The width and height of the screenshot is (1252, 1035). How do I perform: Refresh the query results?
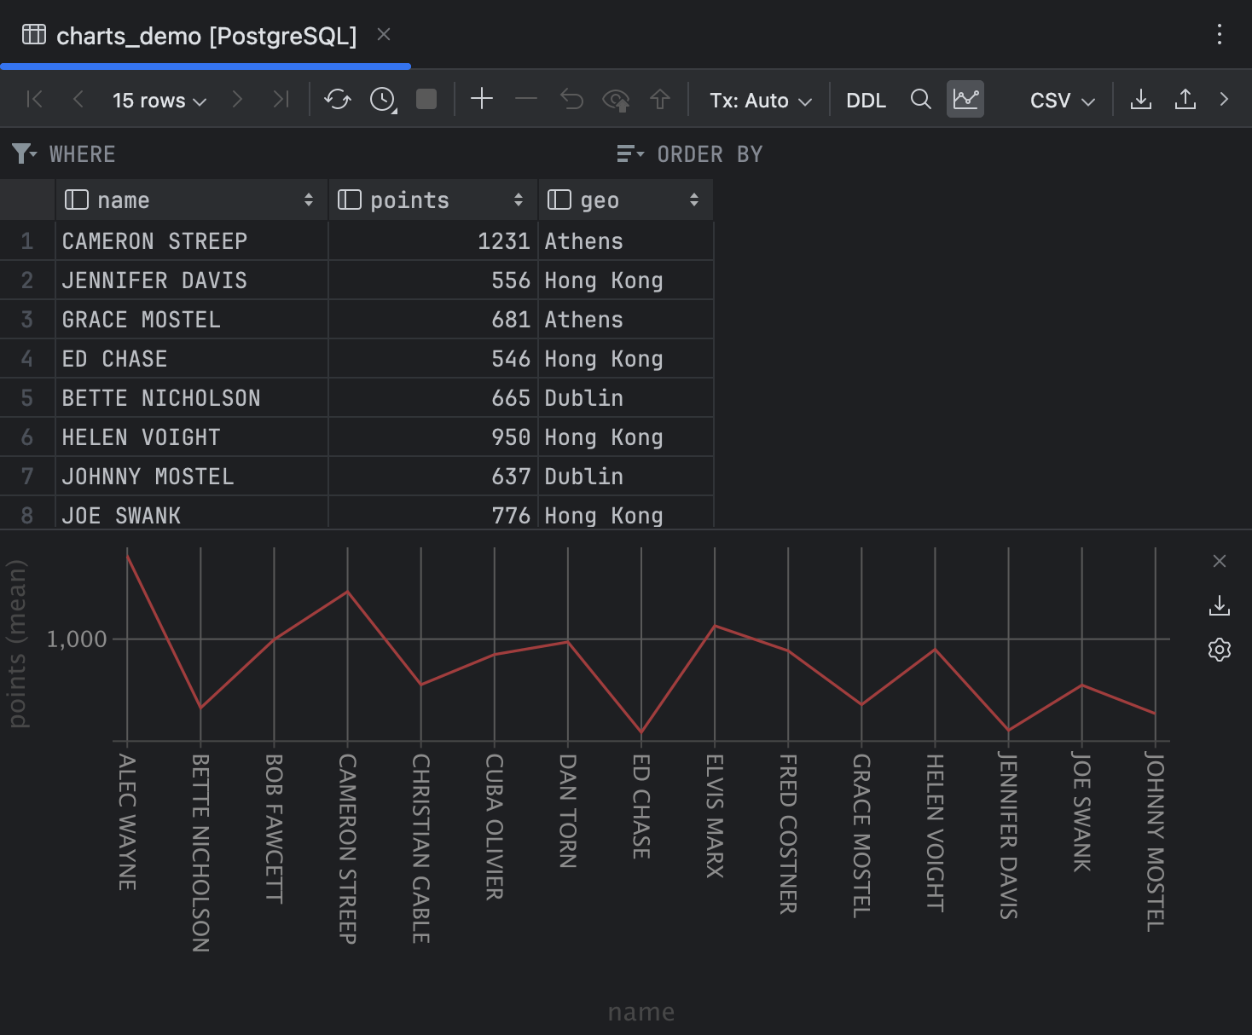point(338,100)
